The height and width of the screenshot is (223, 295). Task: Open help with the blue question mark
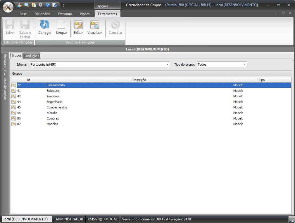point(48,5)
